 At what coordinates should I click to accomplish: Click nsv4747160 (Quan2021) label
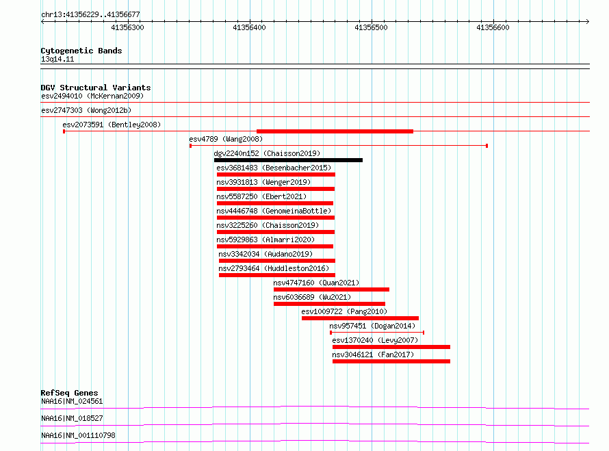[316, 283]
